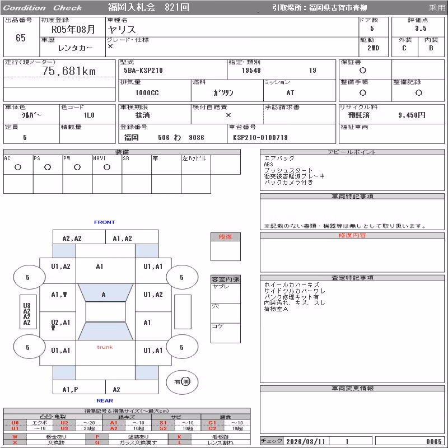
Task: Click the 'パンク修理キット有' inspection note
Action: 291,297
